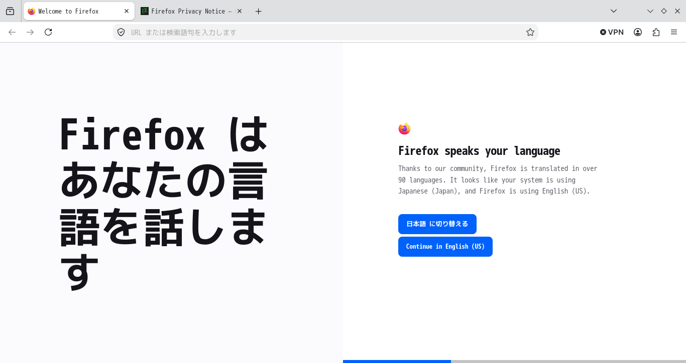Screen dimensions: 686x363
Task: Click the tracking protection shield icon
Action: (x=121, y=32)
